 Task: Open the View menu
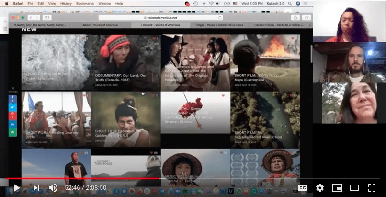(x=52, y=4)
